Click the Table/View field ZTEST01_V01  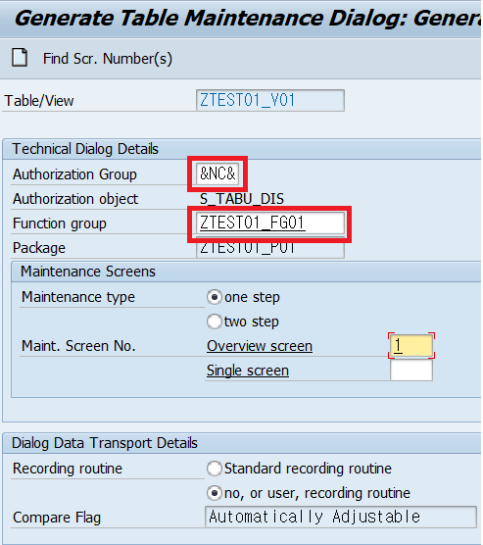click(x=270, y=100)
